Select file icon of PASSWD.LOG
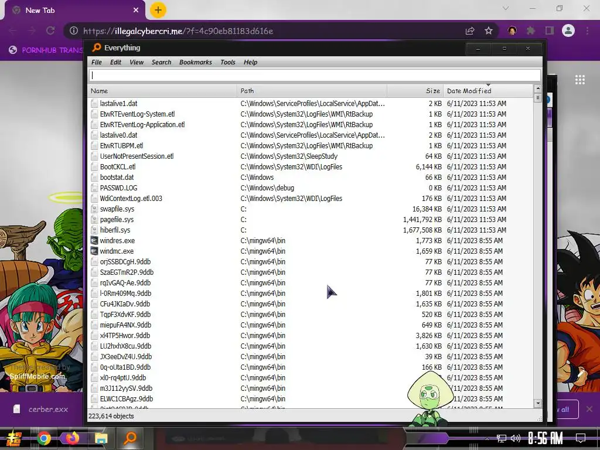The height and width of the screenshot is (450, 600). pyautogui.click(x=94, y=188)
